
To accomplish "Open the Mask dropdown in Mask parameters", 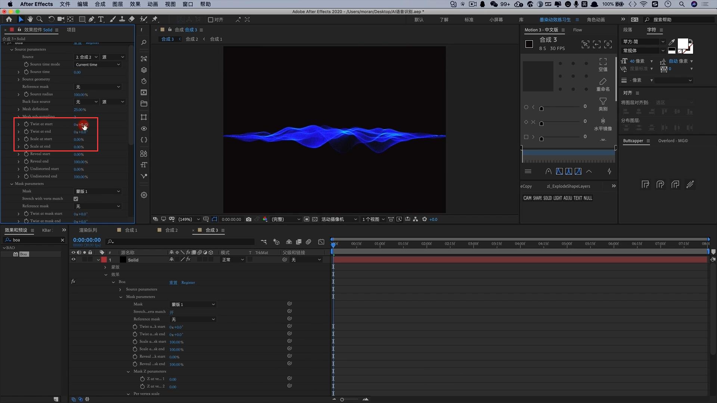I will pos(96,191).
